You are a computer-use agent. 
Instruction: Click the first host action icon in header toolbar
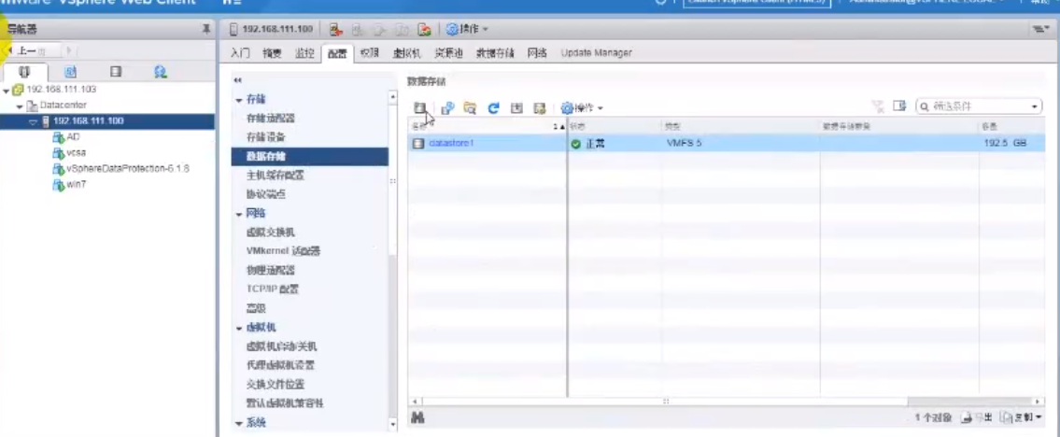tap(335, 29)
